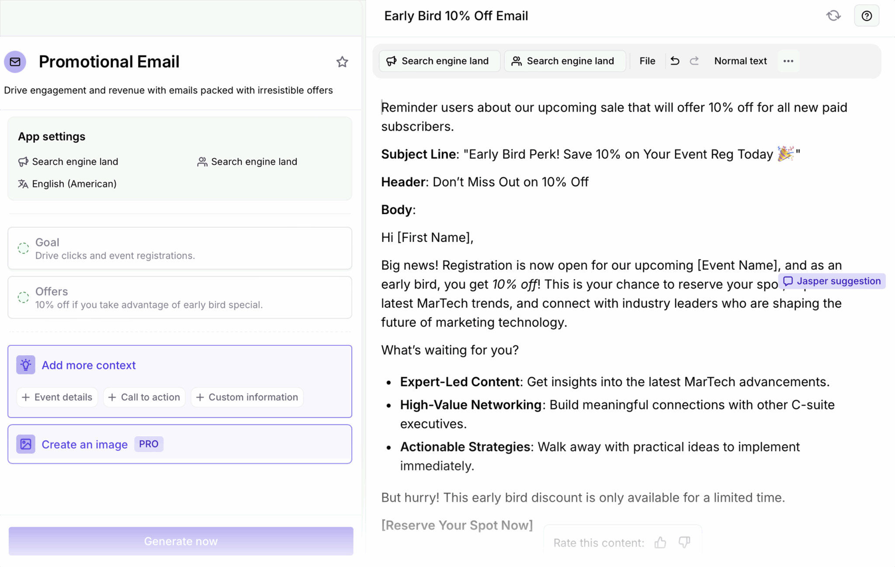Add Event details context
The height and width of the screenshot is (567, 895).
tap(57, 397)
